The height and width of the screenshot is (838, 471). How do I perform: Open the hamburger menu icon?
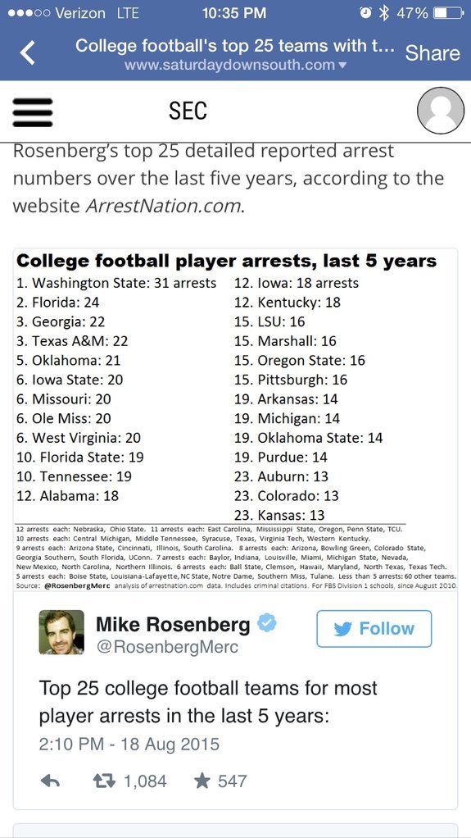click(x=32, y=112)
